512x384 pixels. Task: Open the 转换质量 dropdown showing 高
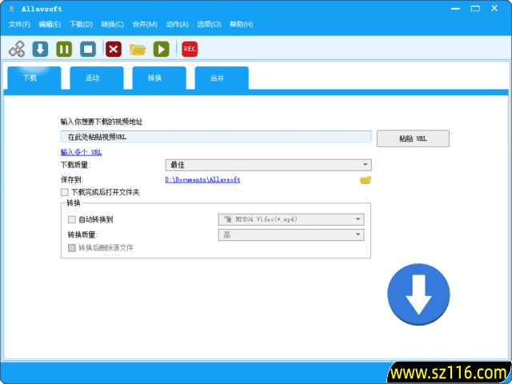click(x=291, y=234)
